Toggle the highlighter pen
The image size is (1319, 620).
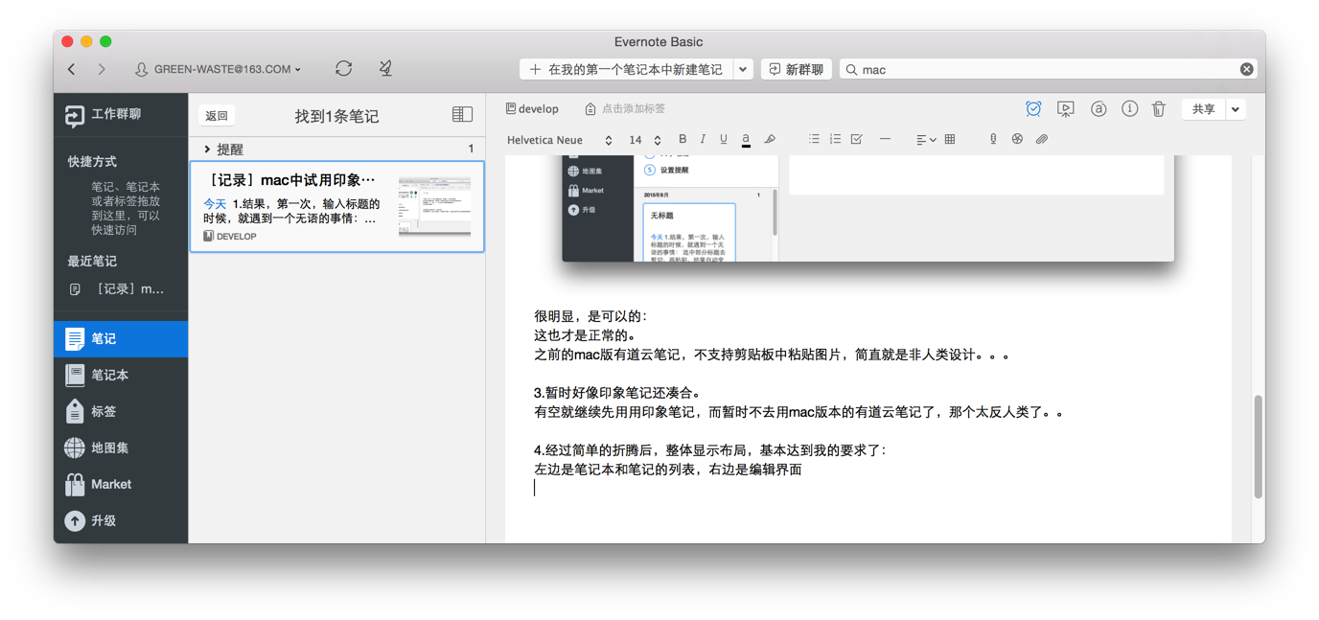(x=769, y=140)
